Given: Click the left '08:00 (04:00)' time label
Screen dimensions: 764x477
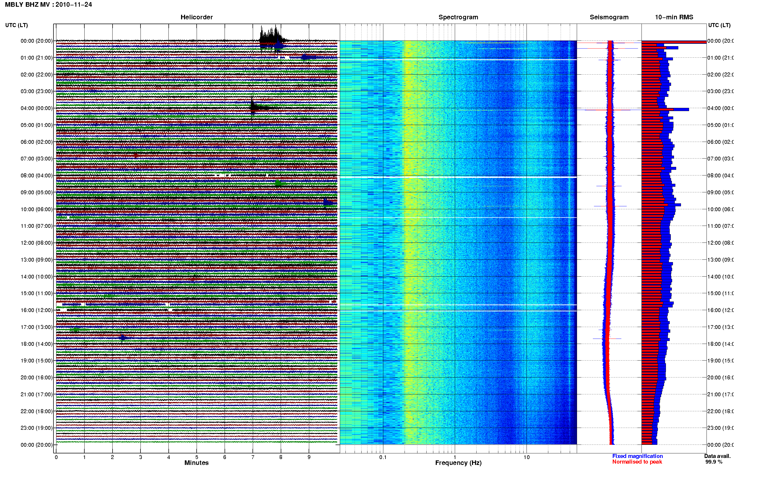Looking at the screenshot, I should click(36, 175).
